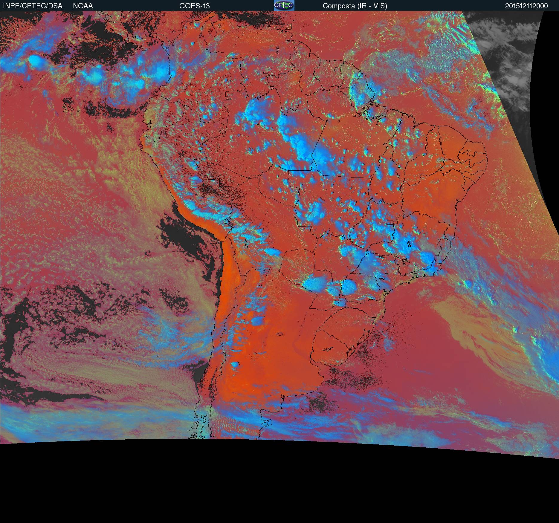
Task: Click the NOAA label in the header
Action: pyautogui.click(x=83, y=6)
